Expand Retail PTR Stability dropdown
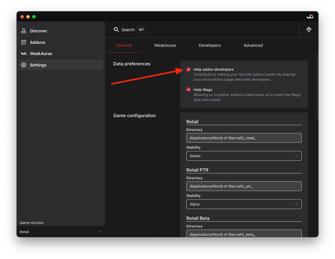The width and height of the screenshot is (335, 259). pyautogui.click(x=244, y=204)
